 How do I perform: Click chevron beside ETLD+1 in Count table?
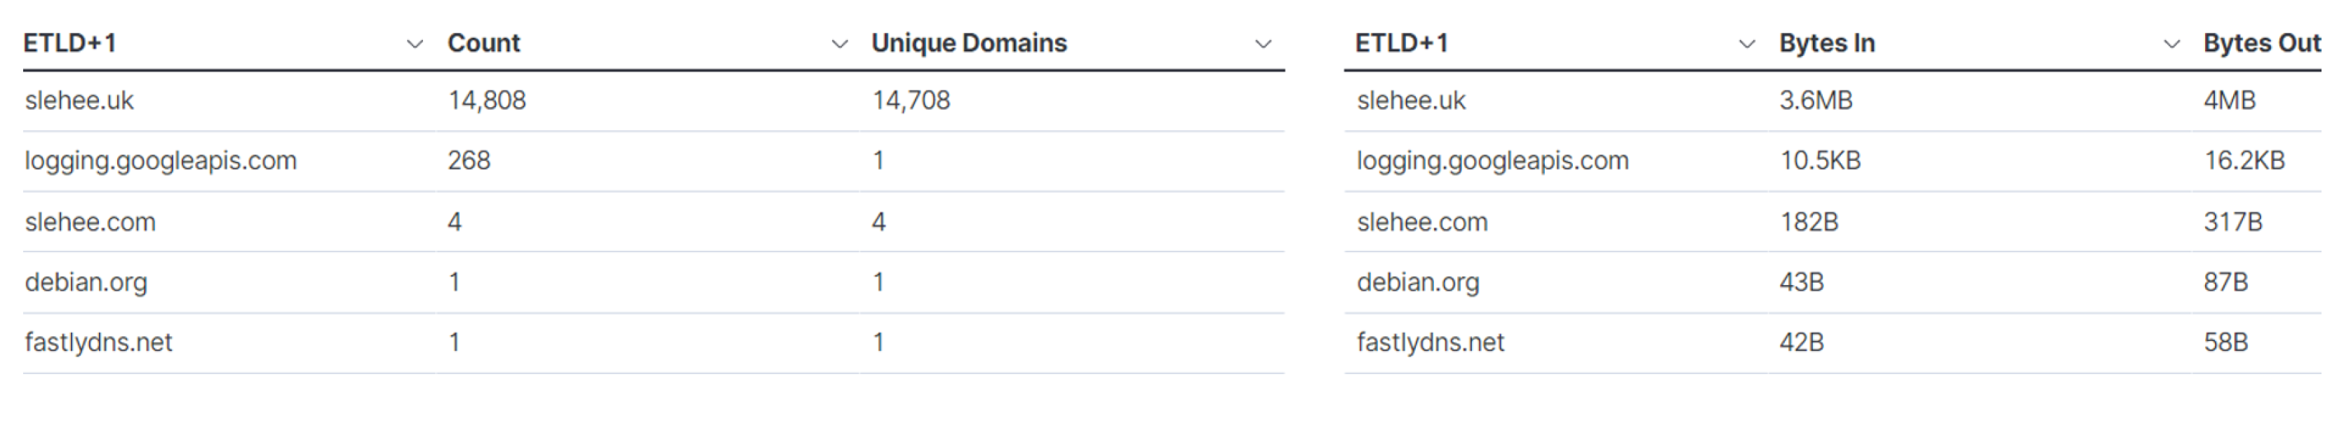coord(415,43)
